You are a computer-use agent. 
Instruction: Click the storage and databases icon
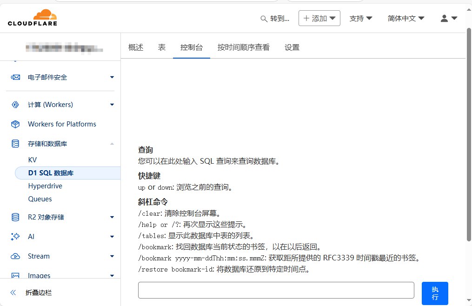tap(15, 144)
